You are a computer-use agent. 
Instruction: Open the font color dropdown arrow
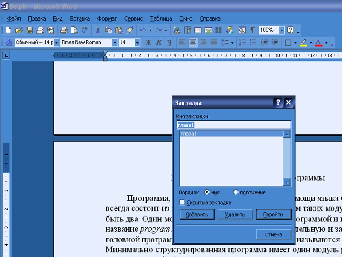[327, 42]
